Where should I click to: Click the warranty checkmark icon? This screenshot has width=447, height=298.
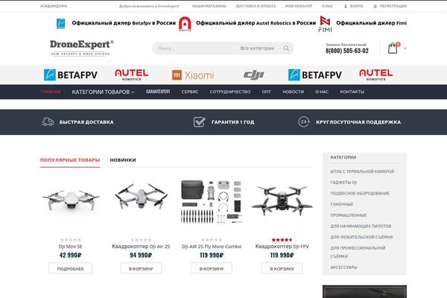point(199,121)
